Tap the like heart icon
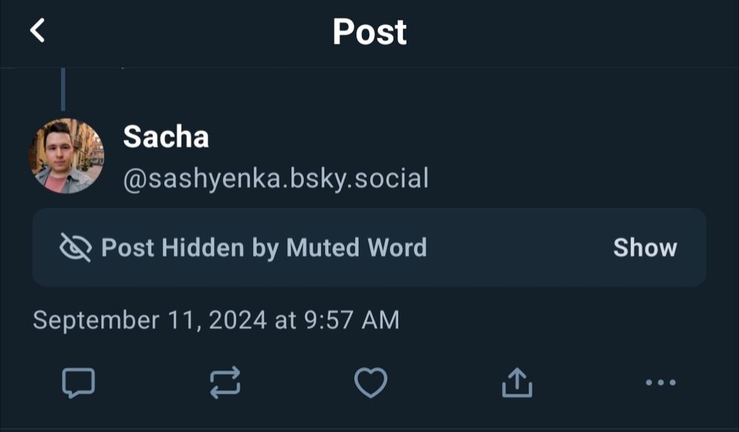The width and height of the screenshot is (739, 432). pos(371,383)
